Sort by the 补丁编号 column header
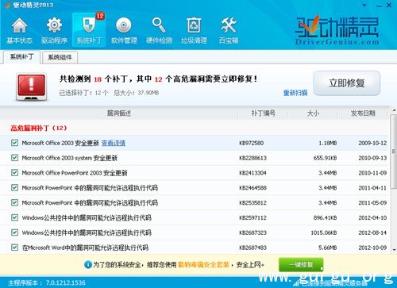Viewport: 397px width, 288px height. pos(263,113)
